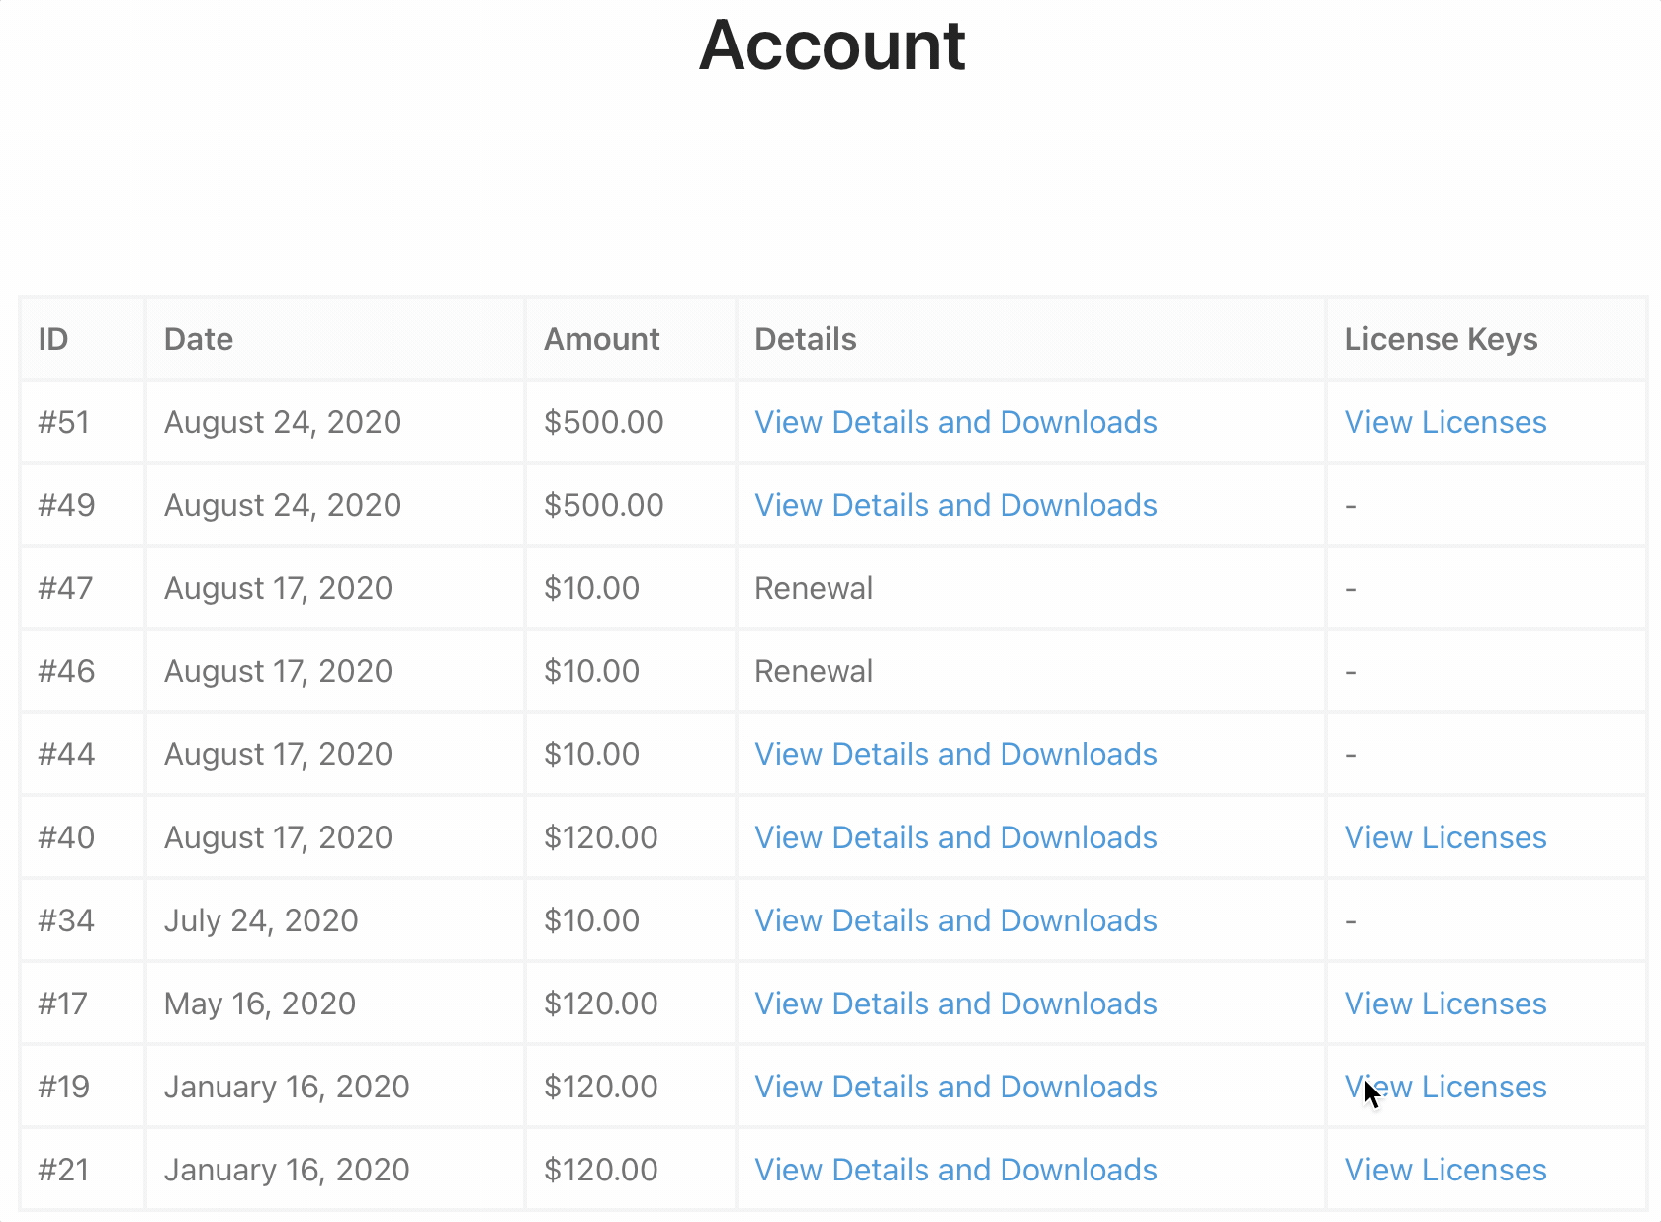Screen dimensions: 1661x1222
Task: Open details and downloads for order #40
Action: click(x=955, y=837)
